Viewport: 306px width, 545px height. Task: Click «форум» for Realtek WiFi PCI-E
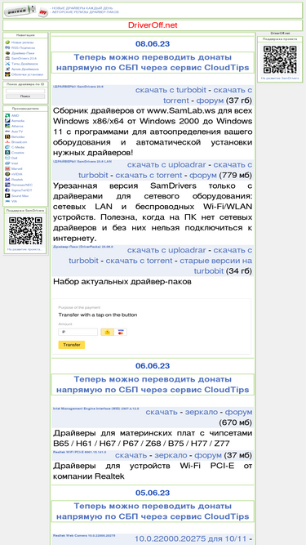(x=208, y=455)
